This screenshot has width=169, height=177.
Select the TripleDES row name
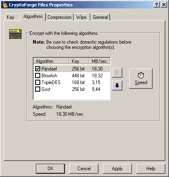[51, 82]
